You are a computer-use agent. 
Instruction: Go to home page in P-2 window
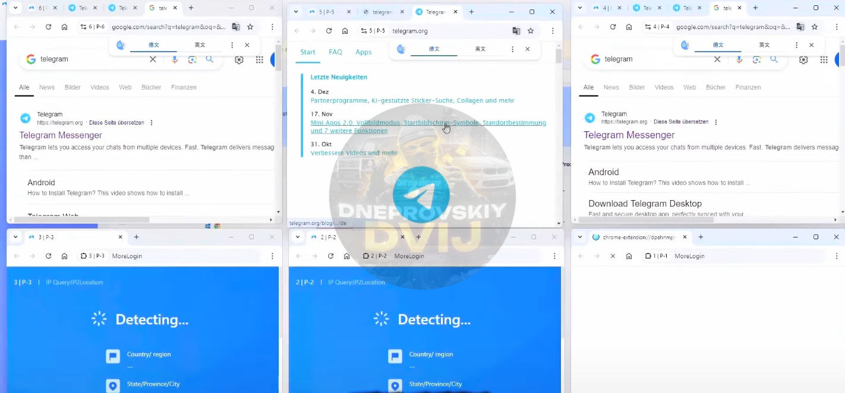347,256
